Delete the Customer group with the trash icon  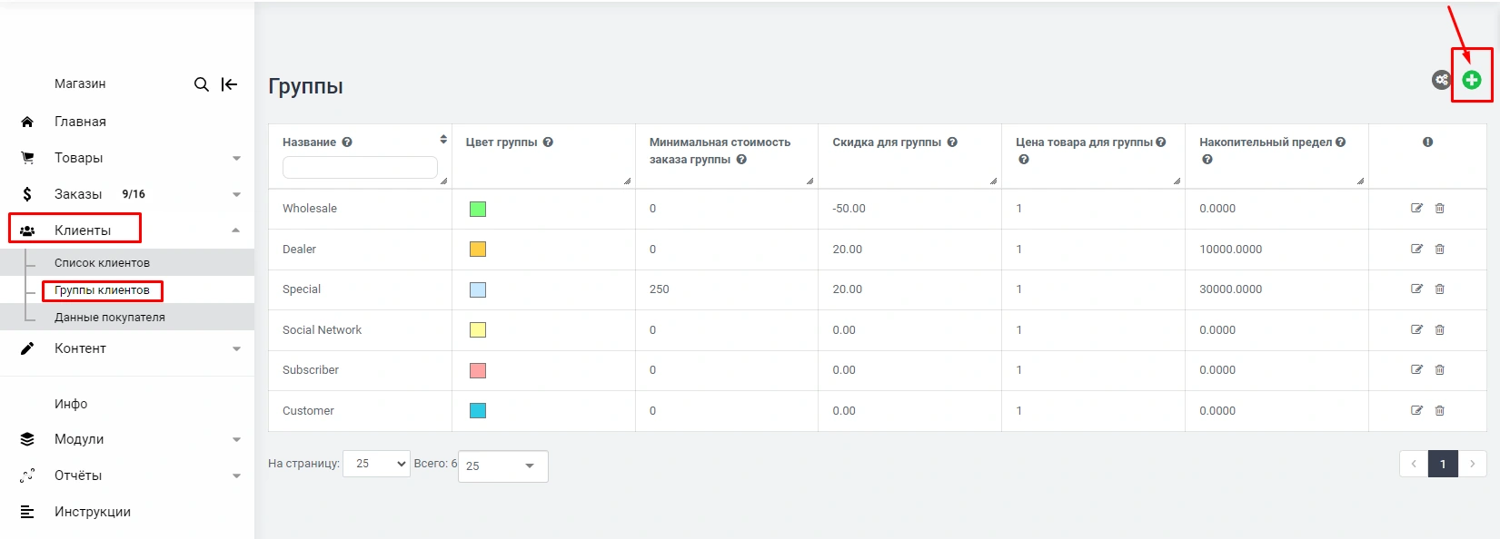coord(1440,411)
